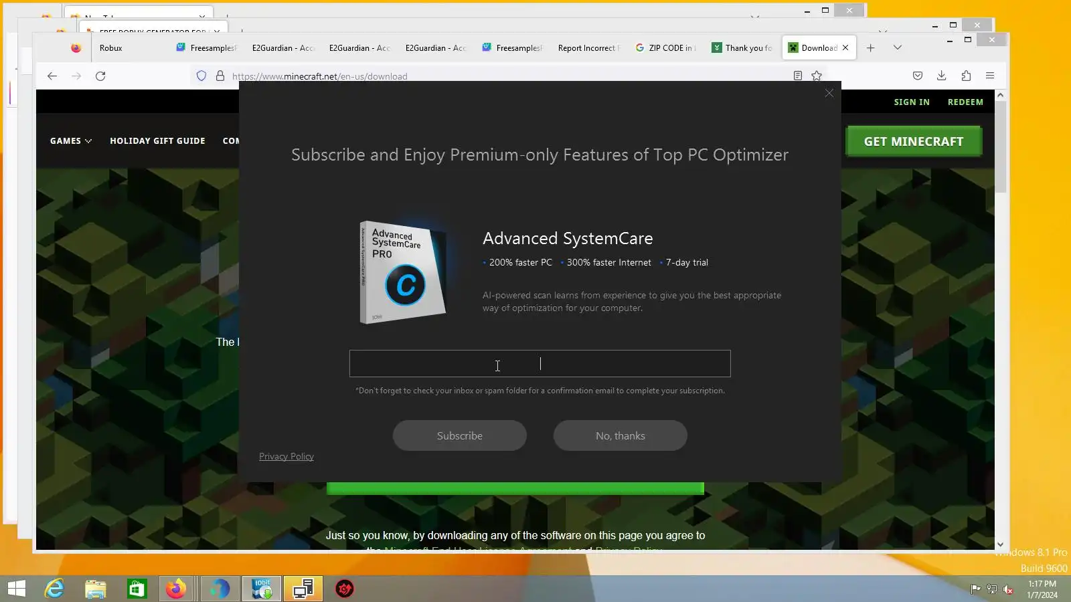Click the GET MINECRAFT button
Image resolution: width=1071 pixels, height=602 pixels.
[x=914, y=141]
